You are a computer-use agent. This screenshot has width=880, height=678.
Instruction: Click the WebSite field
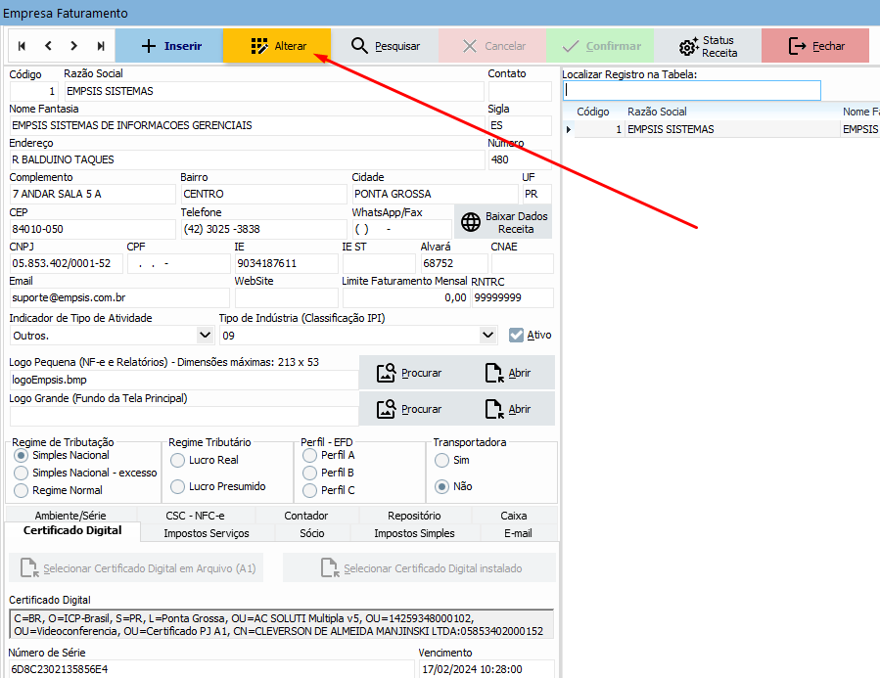pyautogui.click(x=286, y=297)
